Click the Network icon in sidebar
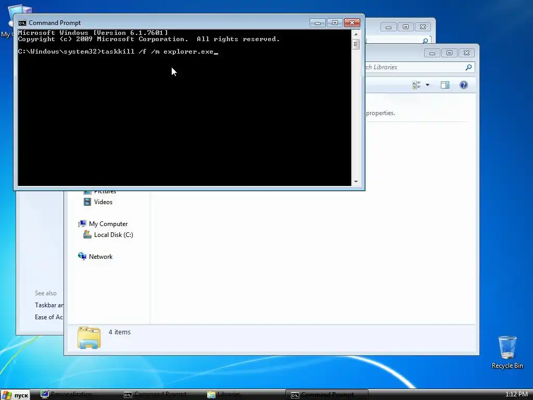This screenshot has width=533, height=400. pyautogui.click(x=82, y=256)
